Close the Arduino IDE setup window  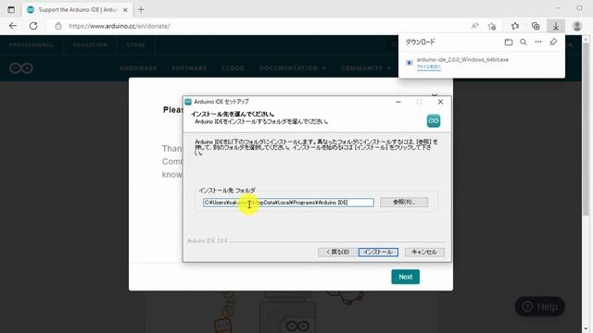[x=440, y=102]
